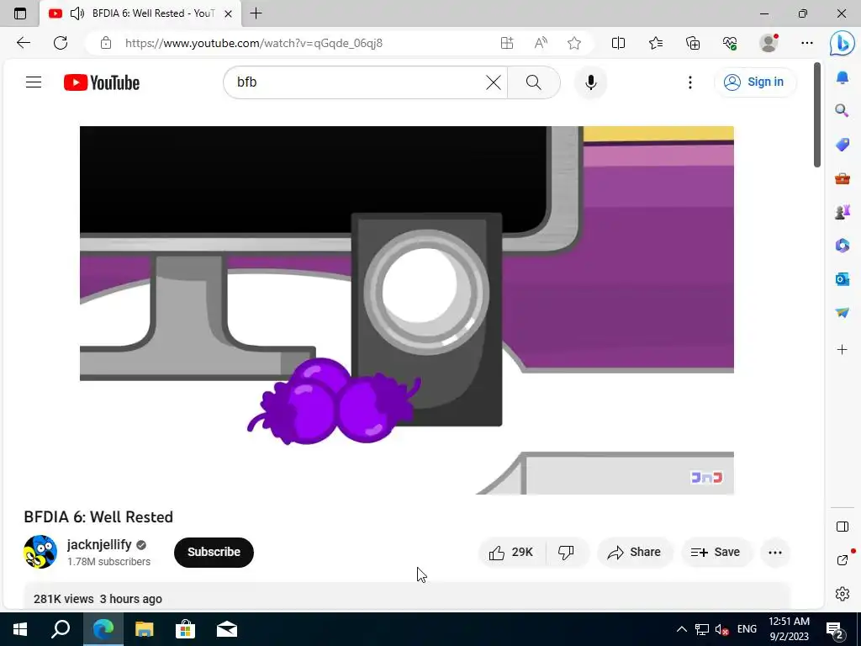The image size is (861, 646).
Task: Dislike the video with thumbs down
Action: click(x=567, y=552)
